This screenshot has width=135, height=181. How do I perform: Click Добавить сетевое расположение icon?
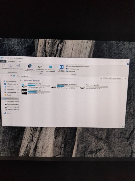pyautogui.click(x=50, y=67)
